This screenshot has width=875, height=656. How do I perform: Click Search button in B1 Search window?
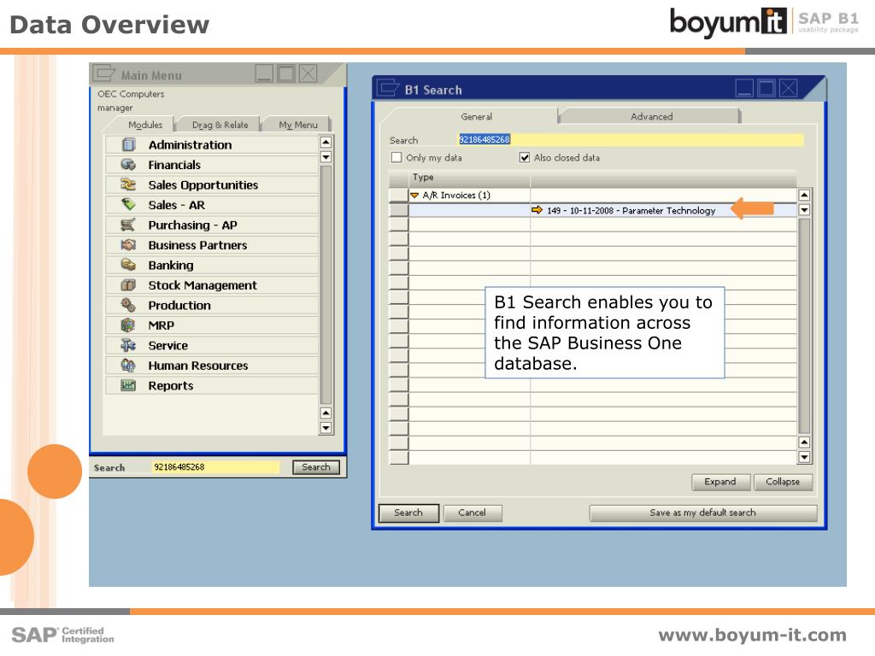(408, 512)
